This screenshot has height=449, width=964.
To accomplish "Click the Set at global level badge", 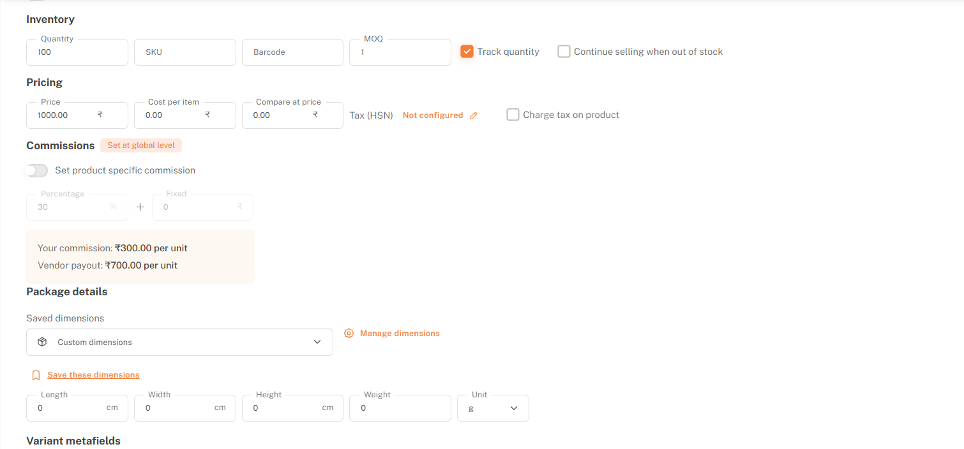I will pyautogui.click(x=141, y=145).
